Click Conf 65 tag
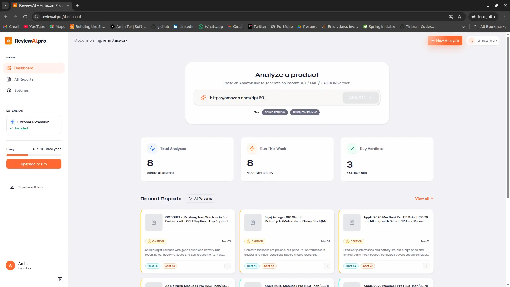510x287 pixels. (269, 266)
